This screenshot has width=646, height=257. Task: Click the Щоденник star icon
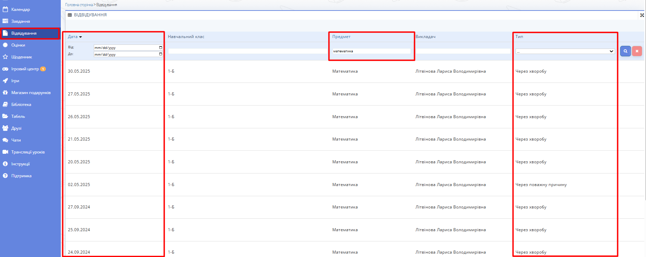5,57
